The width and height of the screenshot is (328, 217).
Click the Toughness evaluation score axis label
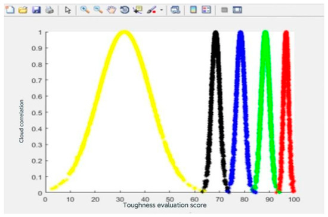pyautogui.click(x=165, y=205)
